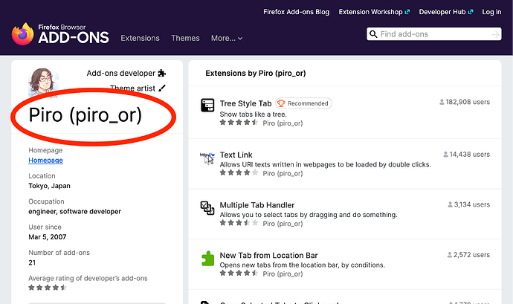Screen dimensions: 513x304
Task: Click author name under New Tab from Location Bar
Action: coord(283,274)
